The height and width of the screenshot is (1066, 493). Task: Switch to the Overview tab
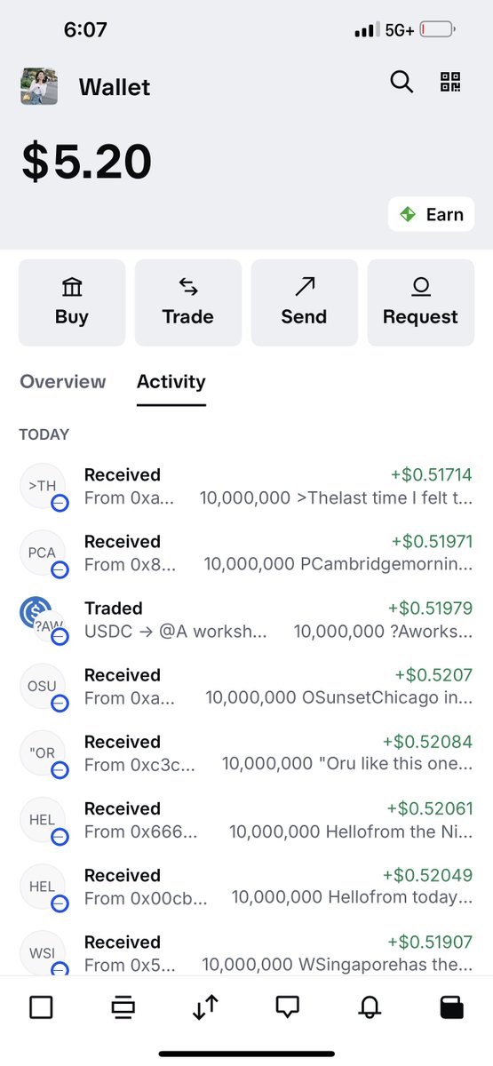point(63,382)
